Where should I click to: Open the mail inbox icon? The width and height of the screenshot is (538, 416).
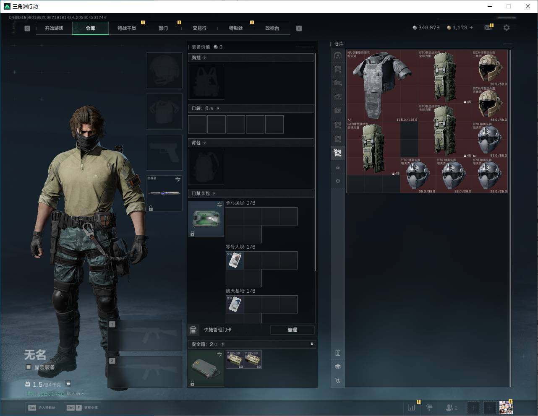tap(488, 28)
